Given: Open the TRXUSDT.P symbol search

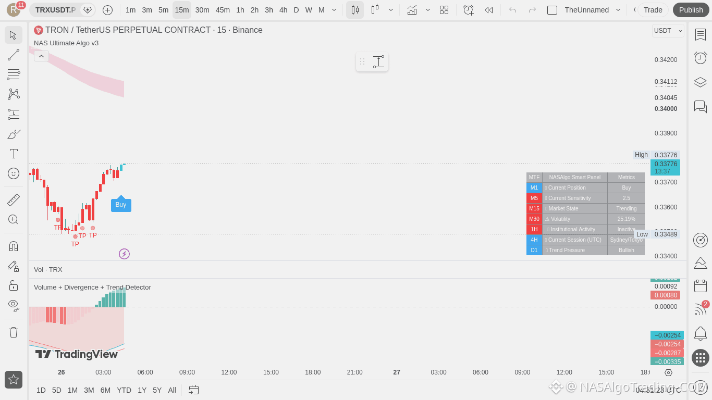Looking at the screenshot, I should pyautogui.click(x=56, y=10).
